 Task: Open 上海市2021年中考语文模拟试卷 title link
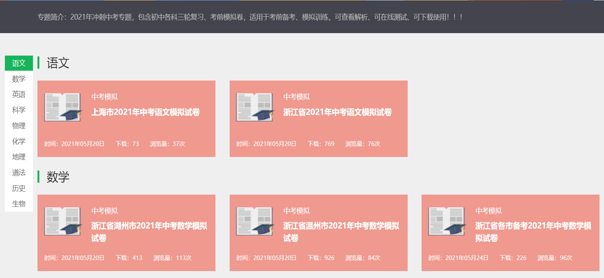coord(145,113)
